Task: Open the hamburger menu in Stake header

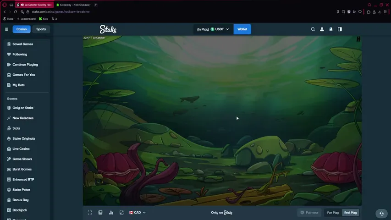Action: coord(6,29)
